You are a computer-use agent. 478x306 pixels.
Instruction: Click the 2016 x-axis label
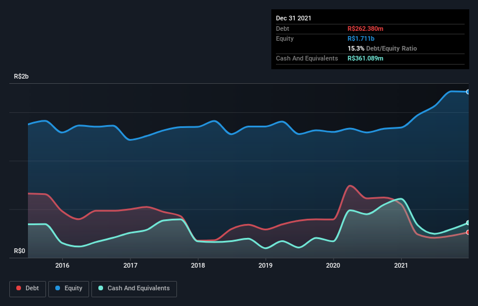coord(62,265)
